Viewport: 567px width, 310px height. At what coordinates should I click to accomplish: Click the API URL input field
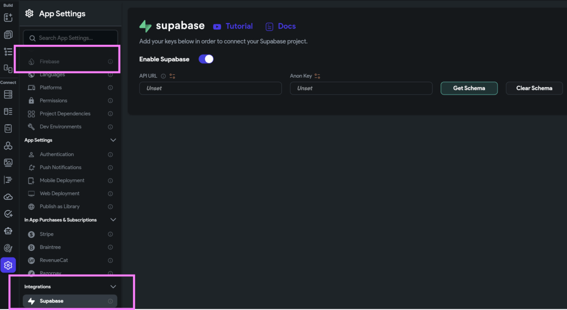click(x=211, y=88)
